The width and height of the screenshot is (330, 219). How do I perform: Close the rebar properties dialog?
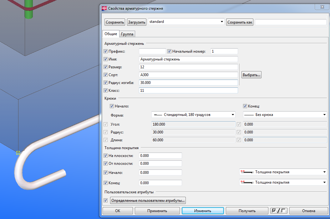[322, 7]
